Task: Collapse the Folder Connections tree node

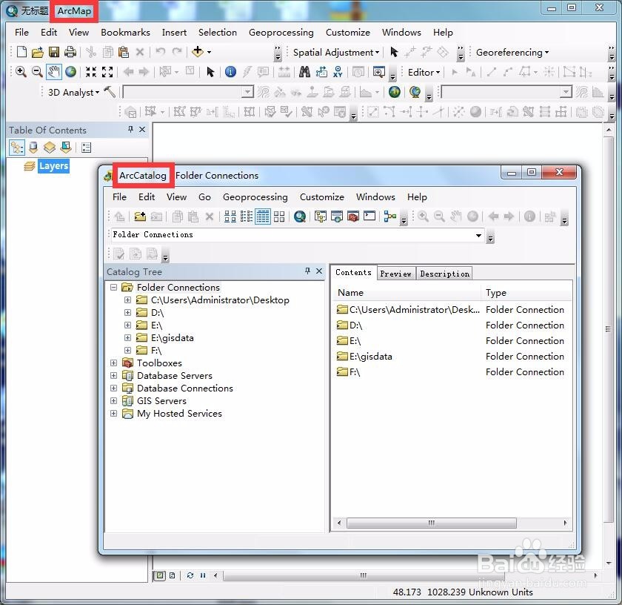Action: tap(113, 287)
